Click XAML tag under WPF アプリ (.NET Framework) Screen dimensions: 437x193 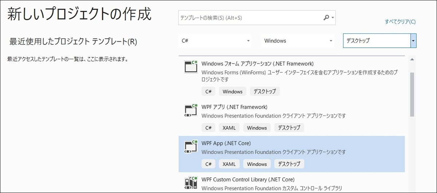(x=229, y=128)
